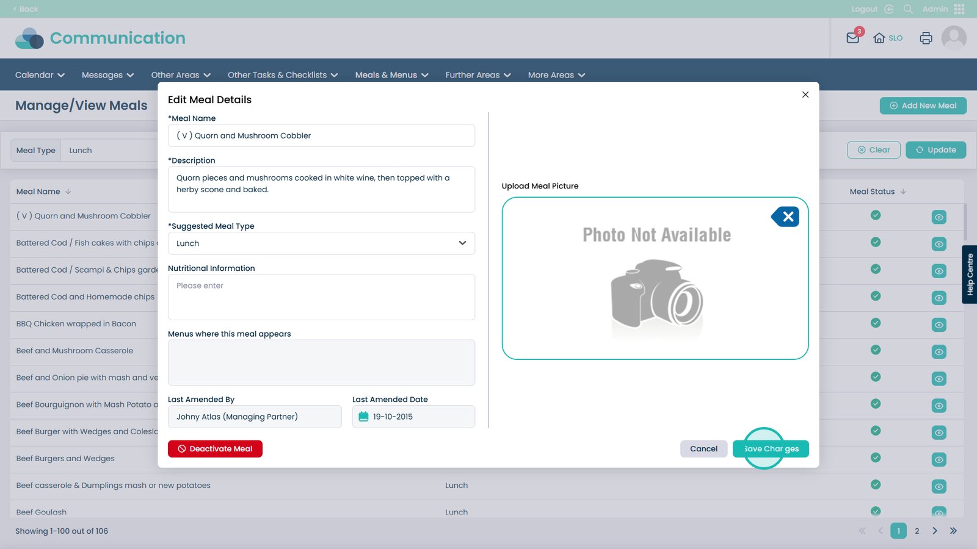Click the search magnifier icon in top bar
This screenshot has height=549, width=977.
click(908, 9)
